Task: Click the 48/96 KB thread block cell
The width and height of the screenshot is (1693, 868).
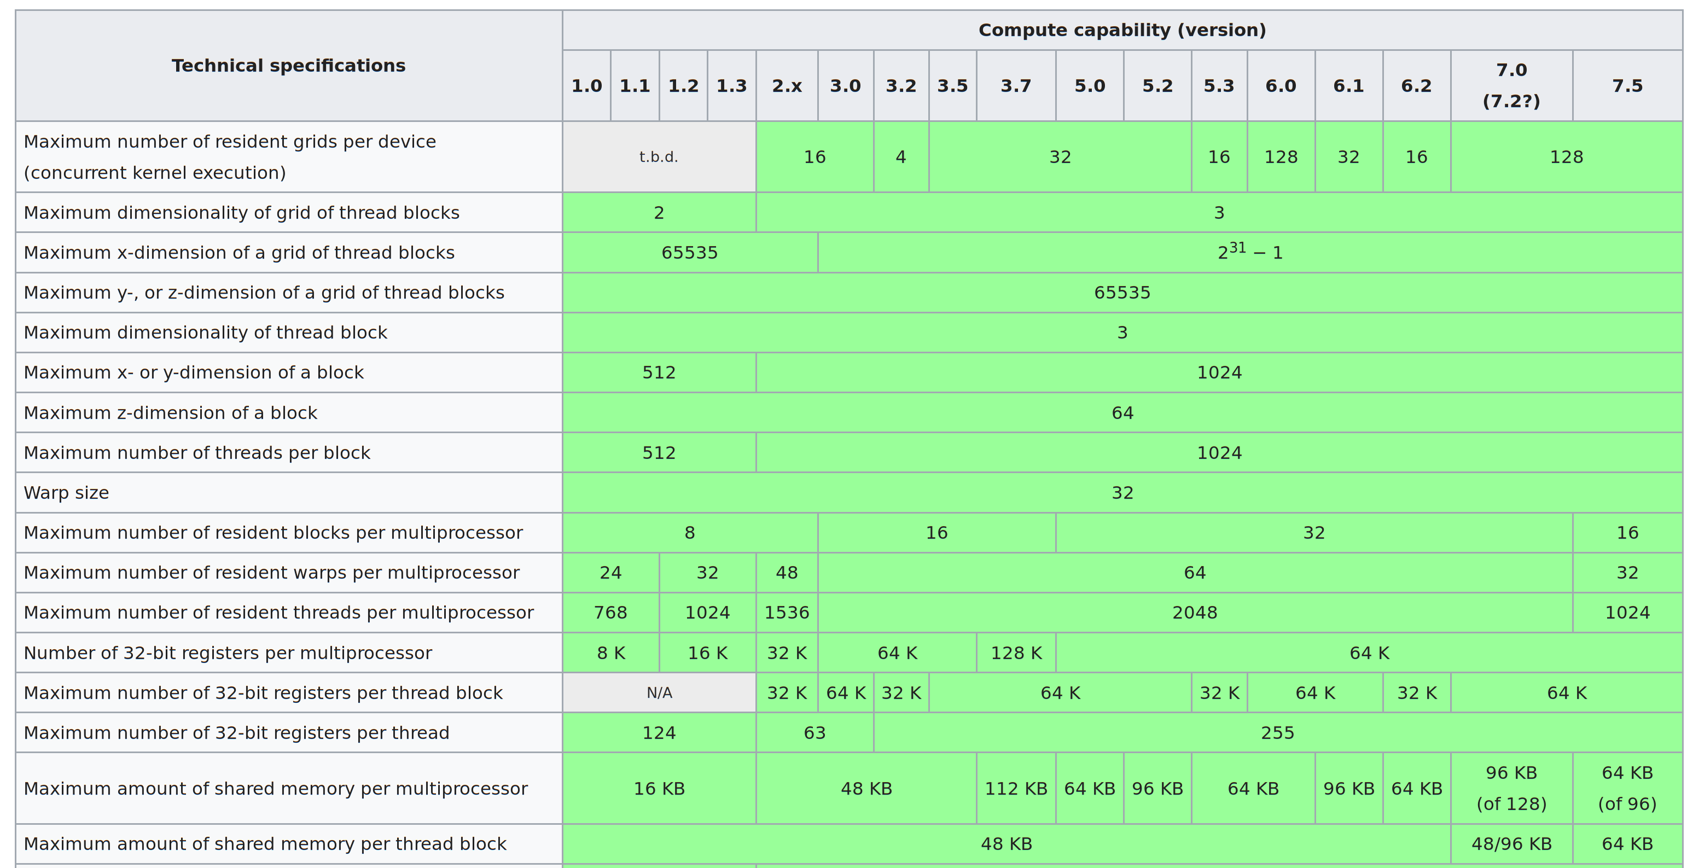Action: point(1511,844)
